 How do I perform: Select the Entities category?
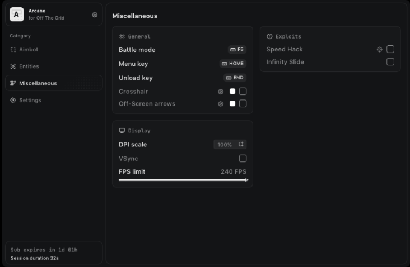(x=29, y=66)
